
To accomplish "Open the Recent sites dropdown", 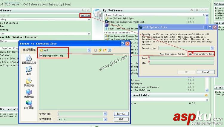I will [x=212, y=48].
